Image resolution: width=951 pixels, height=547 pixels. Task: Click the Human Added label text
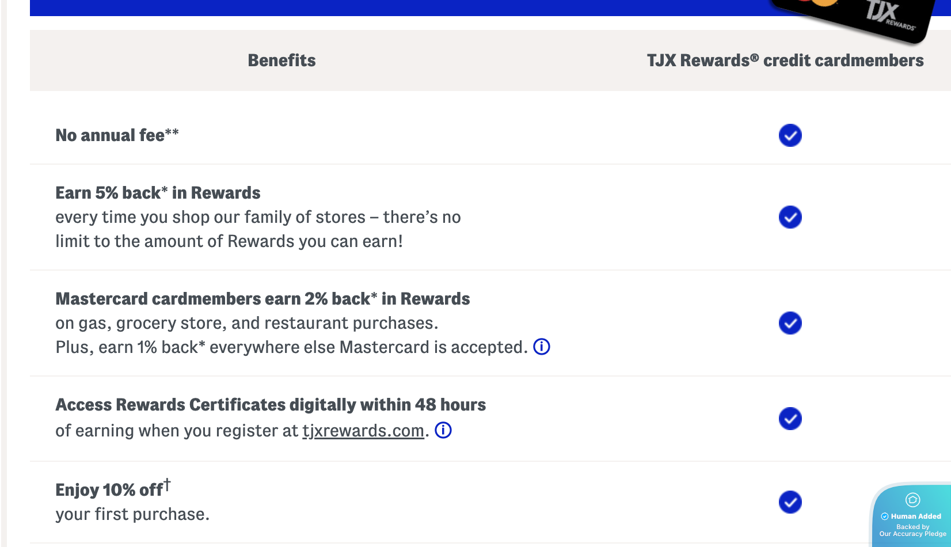916,516
